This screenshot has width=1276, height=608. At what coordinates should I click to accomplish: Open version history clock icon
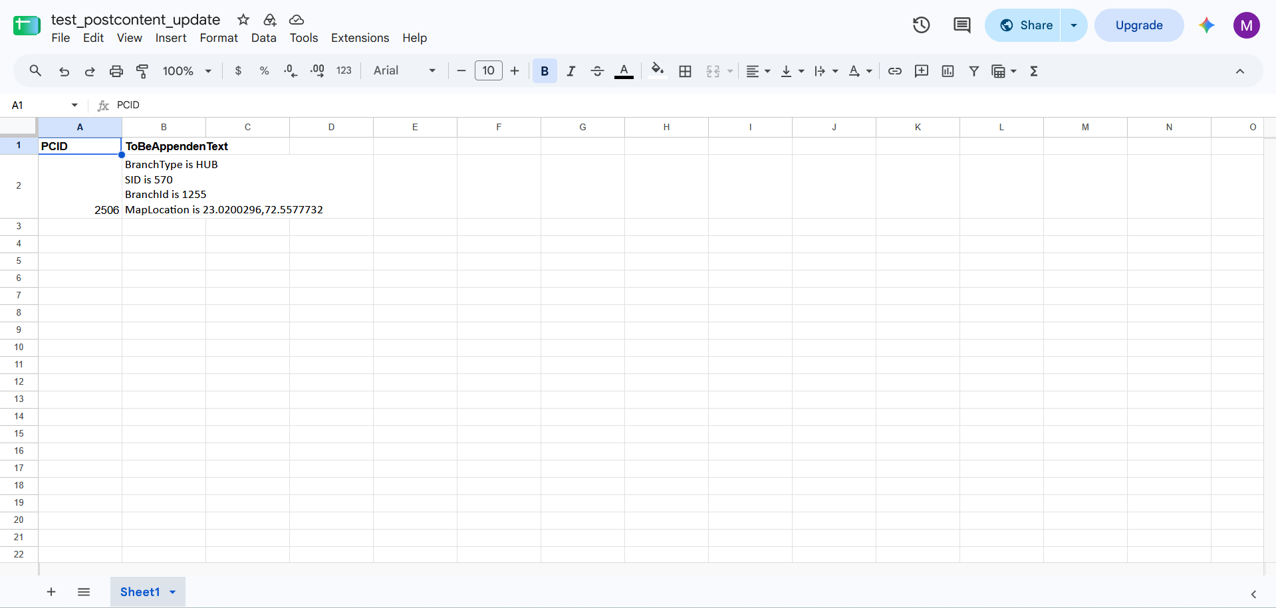921,25
